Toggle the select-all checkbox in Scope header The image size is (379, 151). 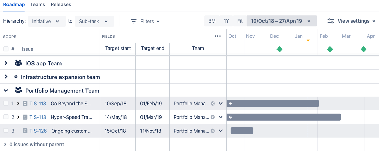point(6,49)
